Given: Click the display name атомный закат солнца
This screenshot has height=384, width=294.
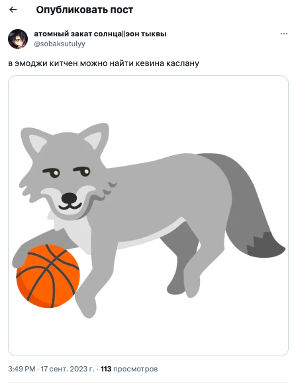Looking at the screenshot, I should click(x=77, y=34).
